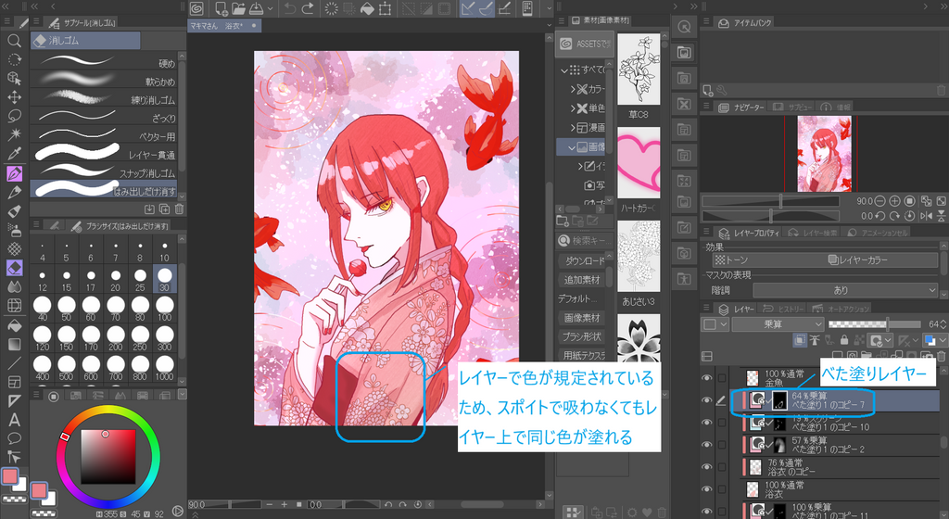Toggle Set as reference layer lighthouse icon
949x519 pixels.
pyautogui.click(x=815, y=340)
